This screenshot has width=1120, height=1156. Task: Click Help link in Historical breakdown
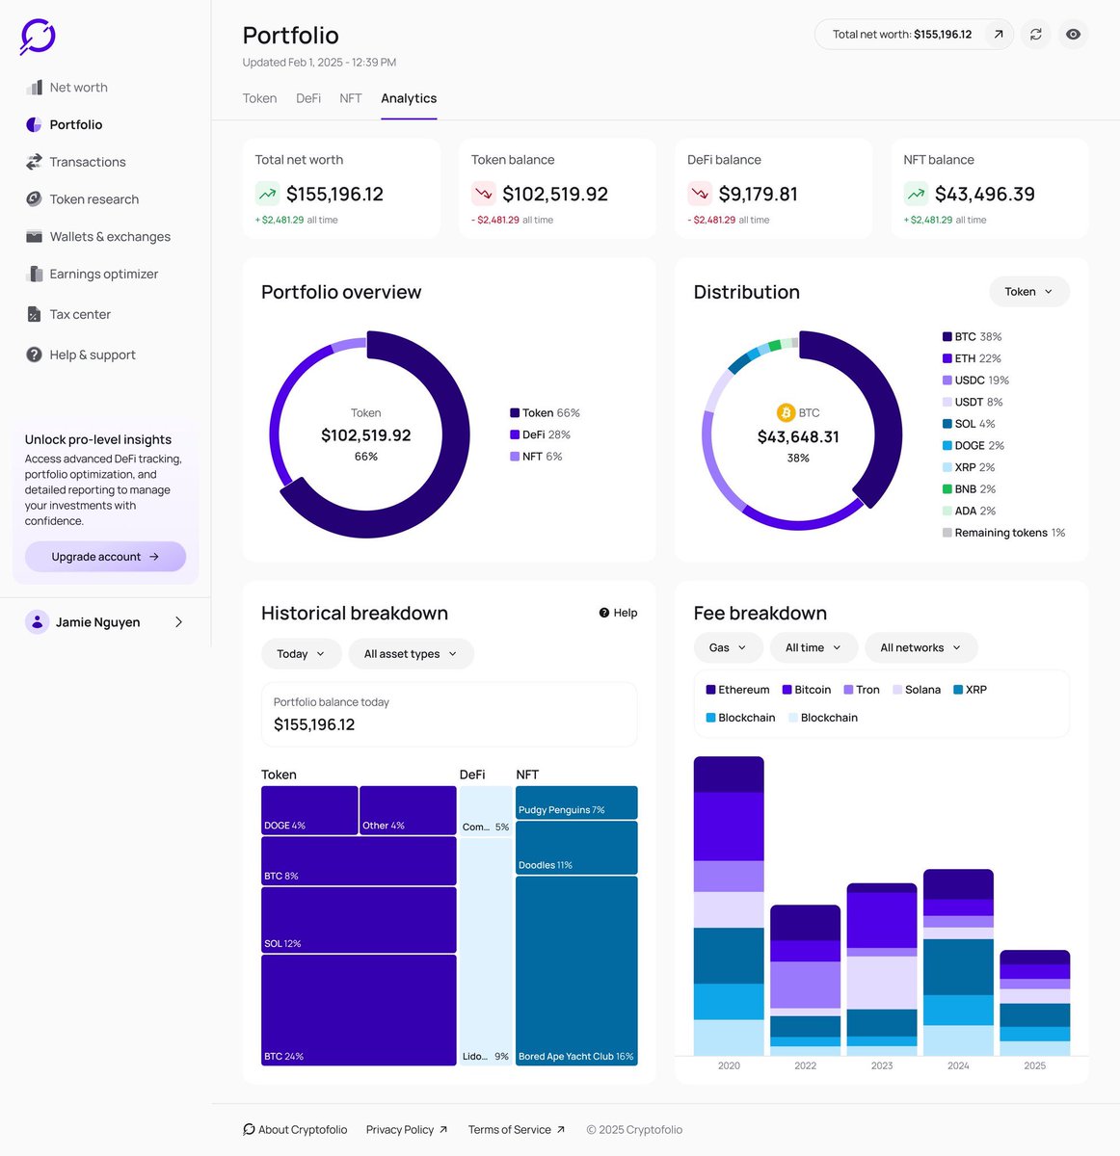coord(618,614)
